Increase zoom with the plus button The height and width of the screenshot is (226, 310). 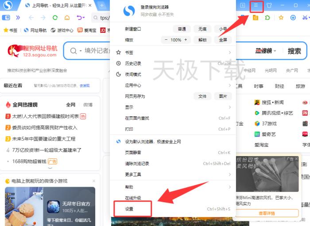186,40
